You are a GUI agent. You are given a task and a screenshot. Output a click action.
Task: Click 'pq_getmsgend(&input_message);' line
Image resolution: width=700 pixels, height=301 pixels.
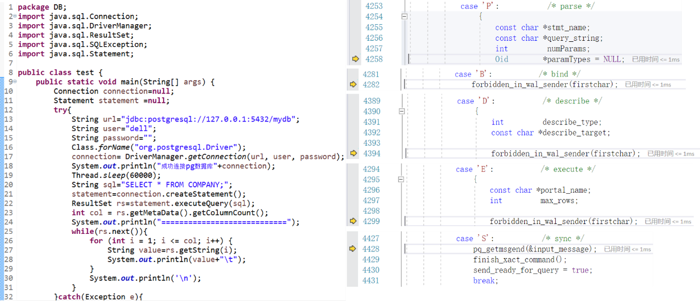pyautogui.click(x=535, y=249)
